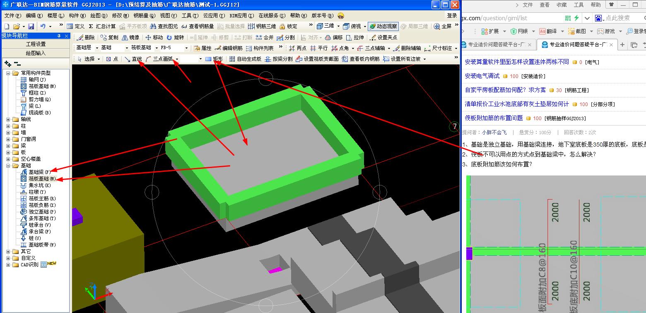646x313 pixels.
Task: Click 查找图元 find element tool
Action: click(x=164, y=26)
